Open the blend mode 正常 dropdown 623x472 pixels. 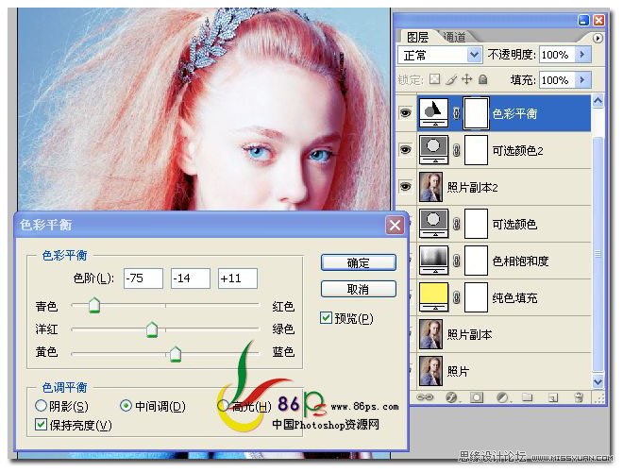point(474,55)
